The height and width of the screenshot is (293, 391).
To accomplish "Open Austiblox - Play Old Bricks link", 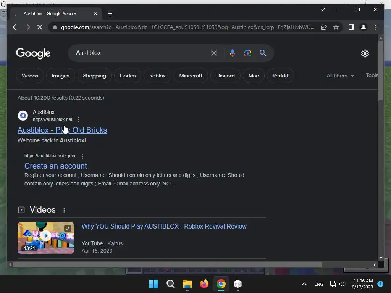I will (x=62, y=130).
